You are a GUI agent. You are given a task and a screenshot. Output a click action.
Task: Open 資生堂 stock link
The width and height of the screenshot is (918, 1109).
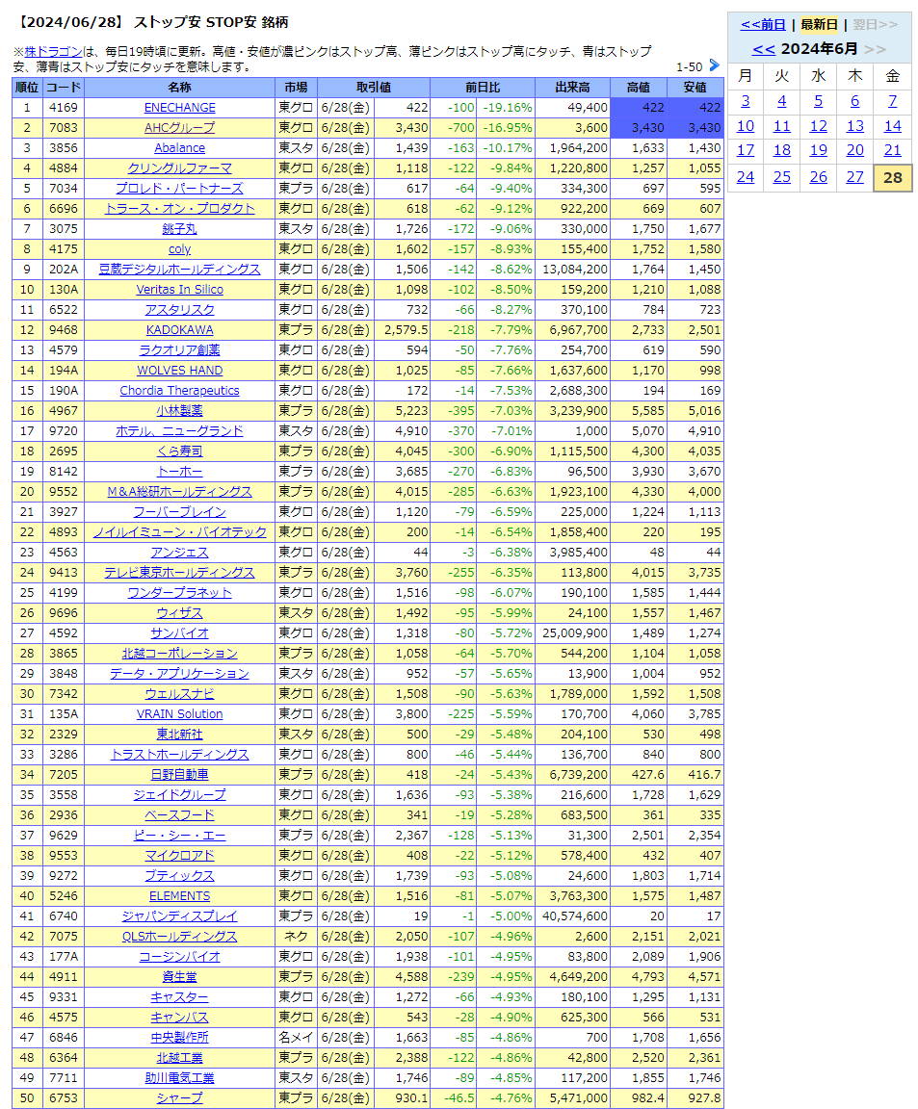point(180,977)
